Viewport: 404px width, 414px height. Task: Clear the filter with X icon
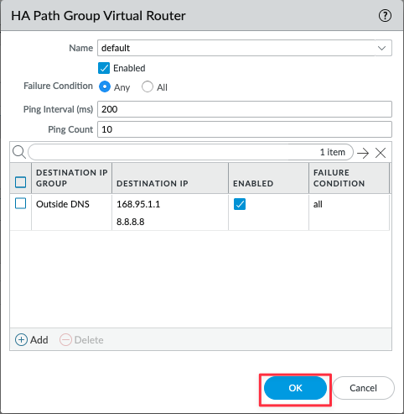[381, 153]
